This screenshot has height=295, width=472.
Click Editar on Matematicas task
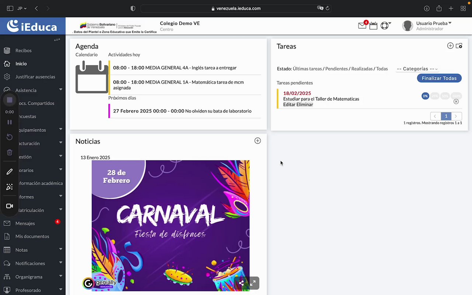point(289,104)
